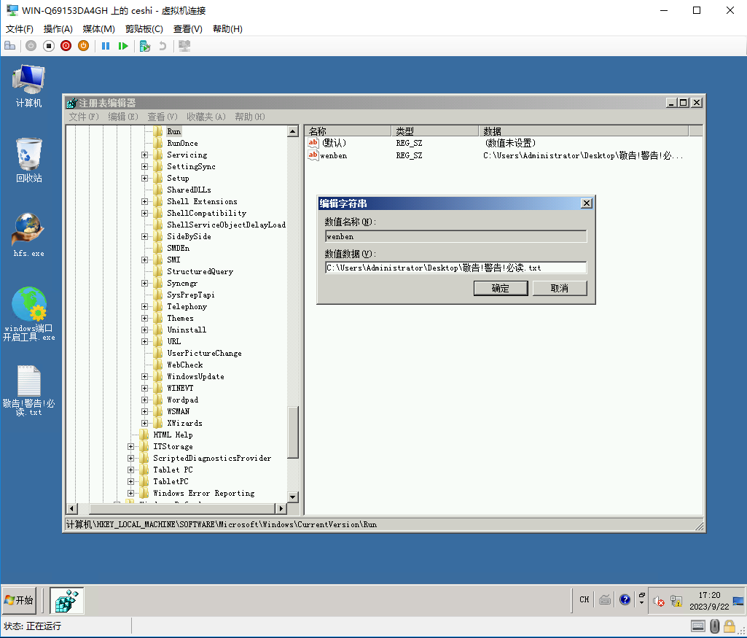Click the black square Turn Off icon
747x638 pixels.
(x=48, y=46)
